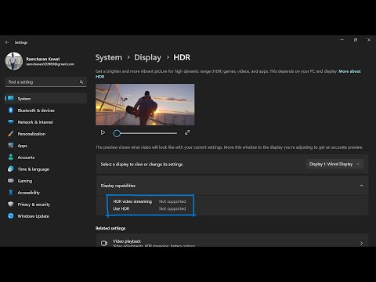Click the Use HDR label
The image size is (376, 282).
click(121, 208)
